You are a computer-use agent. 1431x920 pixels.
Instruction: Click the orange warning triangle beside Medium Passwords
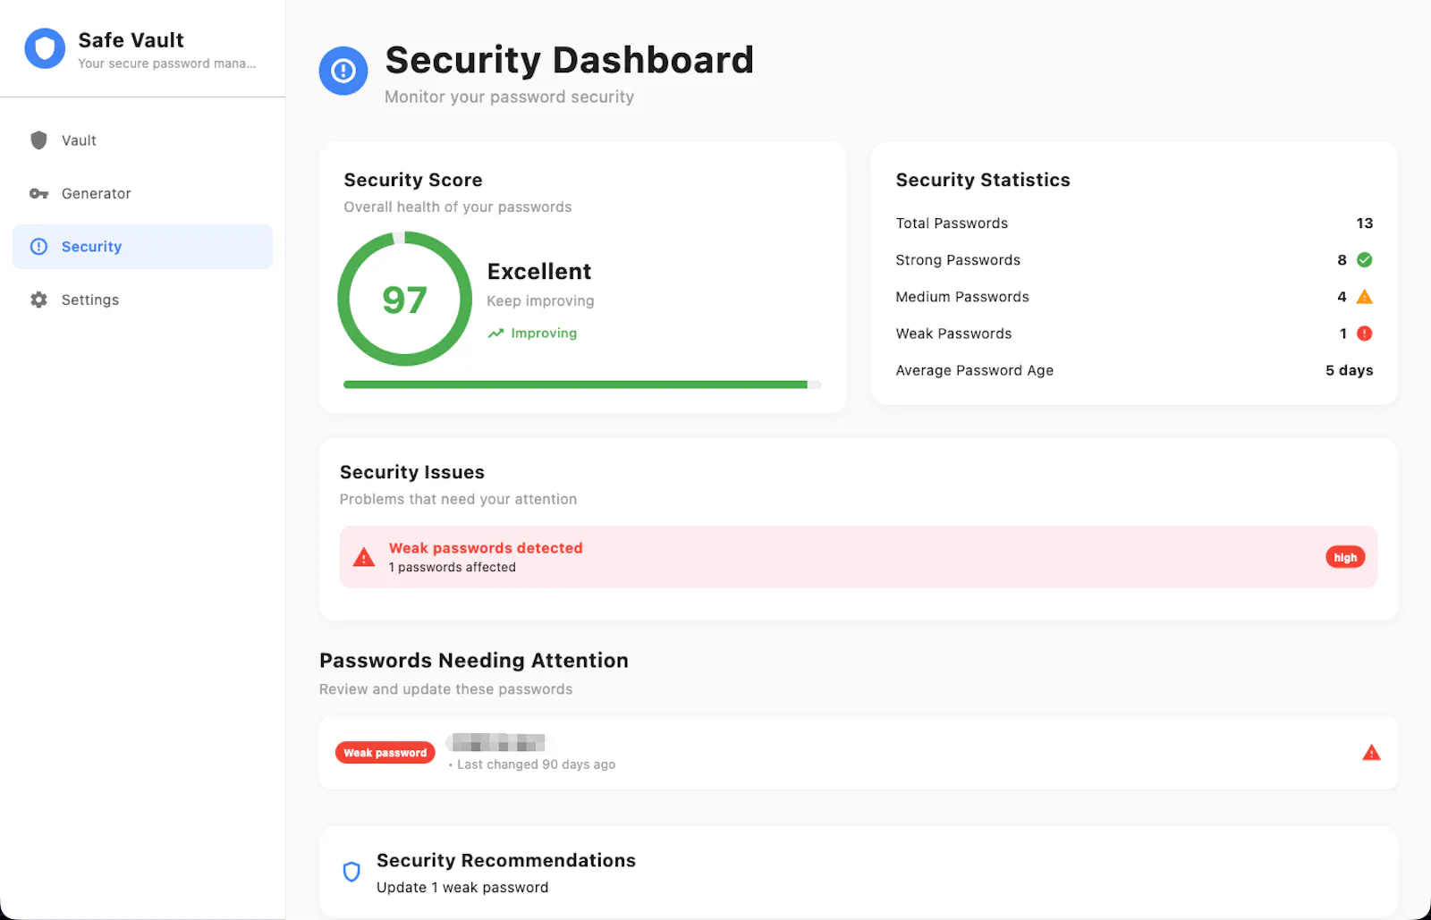point(1364,297)
